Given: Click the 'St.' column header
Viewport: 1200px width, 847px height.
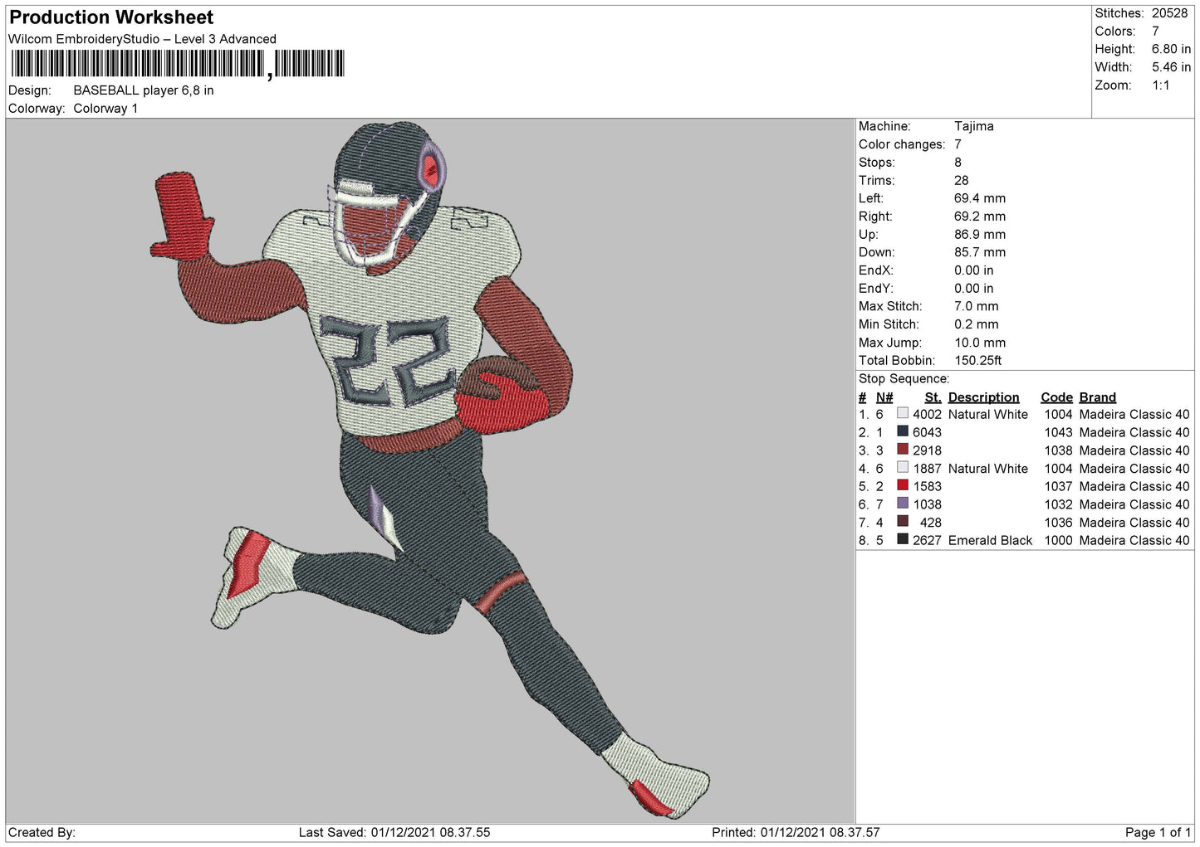Looking at the screenshot, I should click(933, 397).
